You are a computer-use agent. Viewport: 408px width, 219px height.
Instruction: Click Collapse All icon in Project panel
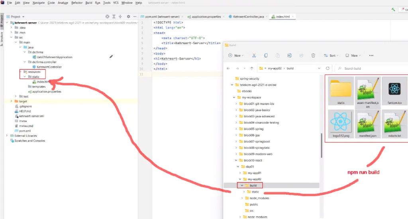coord(120,17)
